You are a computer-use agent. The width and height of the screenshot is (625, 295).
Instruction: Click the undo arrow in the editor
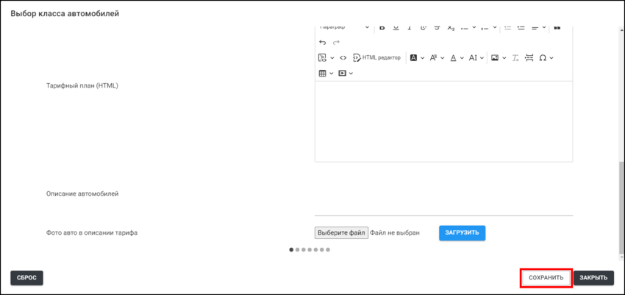tap(323, 43)
